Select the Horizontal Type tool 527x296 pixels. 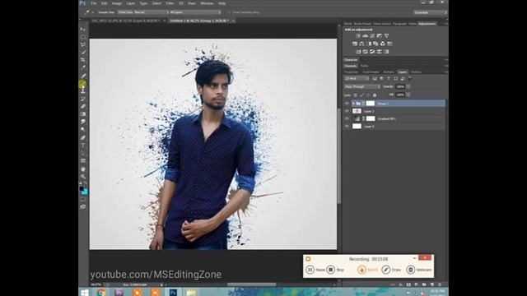pos(82,146)
